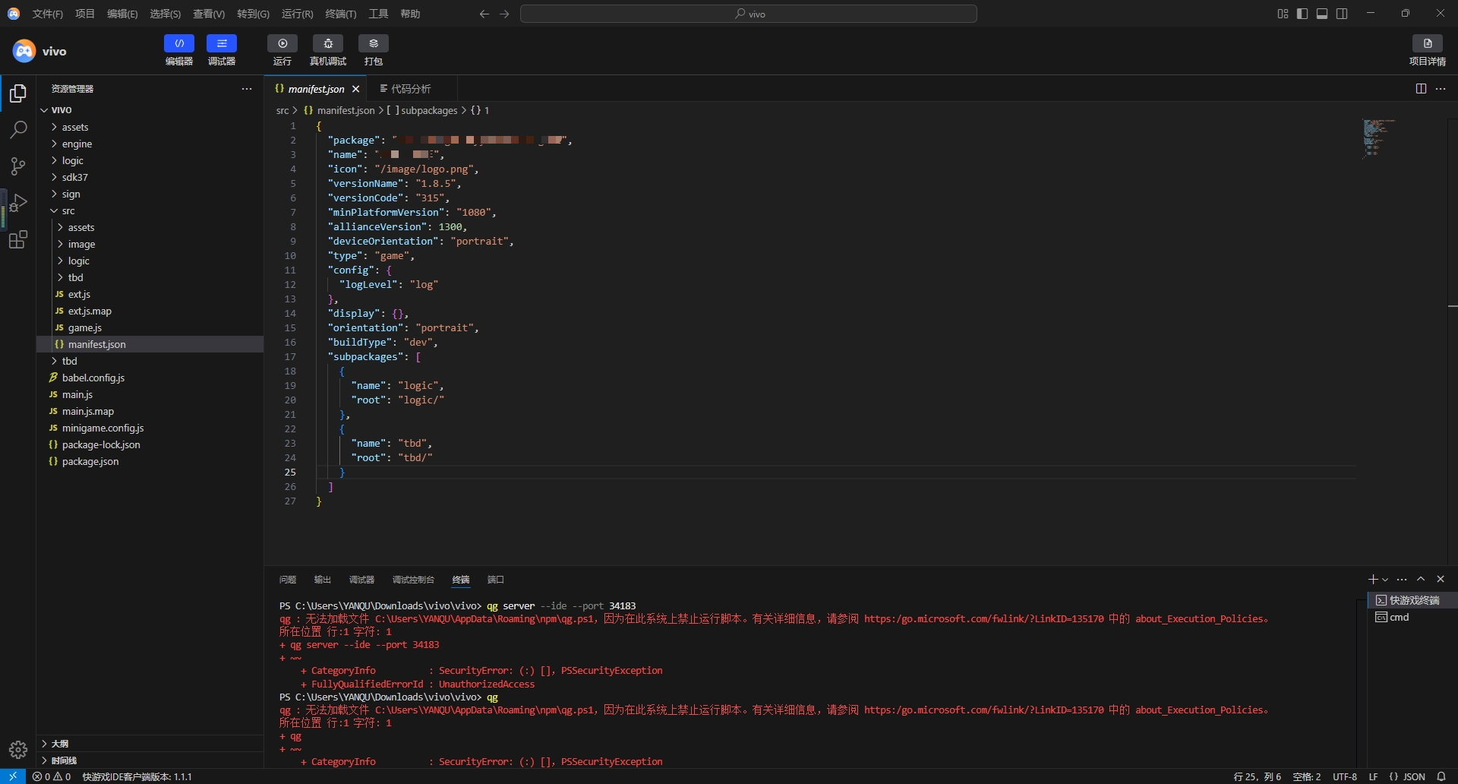Open the Run and Debug view icon

tap(18, 203)
